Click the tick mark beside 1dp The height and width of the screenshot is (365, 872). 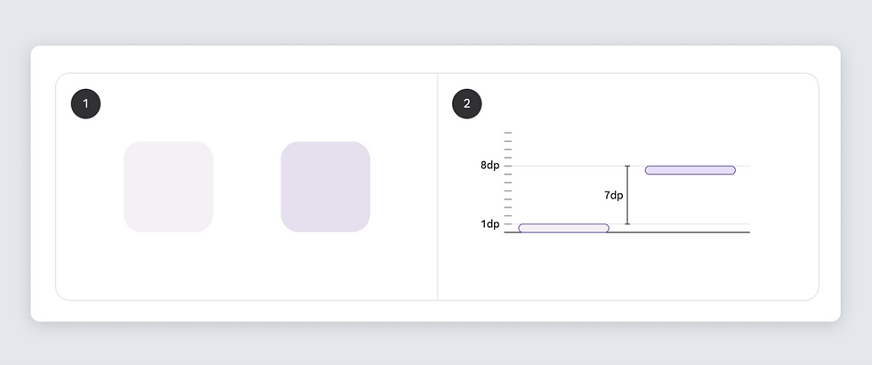[508, 223]
